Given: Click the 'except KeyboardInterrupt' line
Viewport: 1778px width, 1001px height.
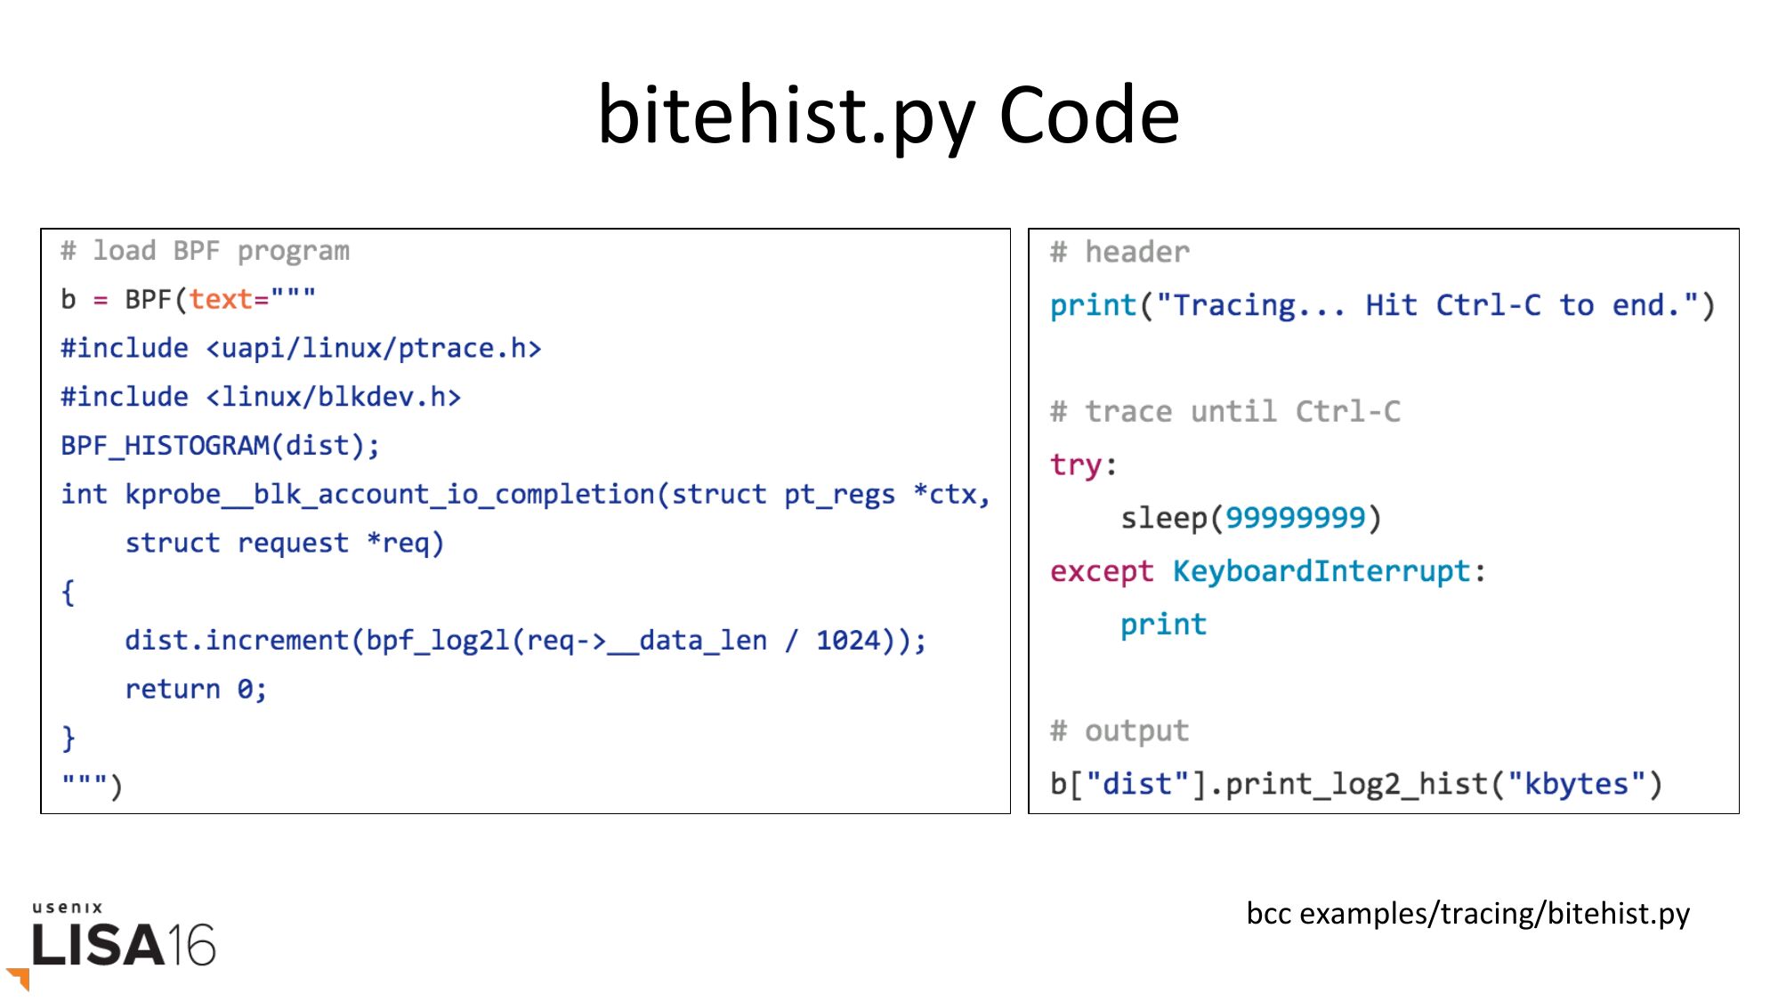Looking at the screenshot, I should 1267,571.
